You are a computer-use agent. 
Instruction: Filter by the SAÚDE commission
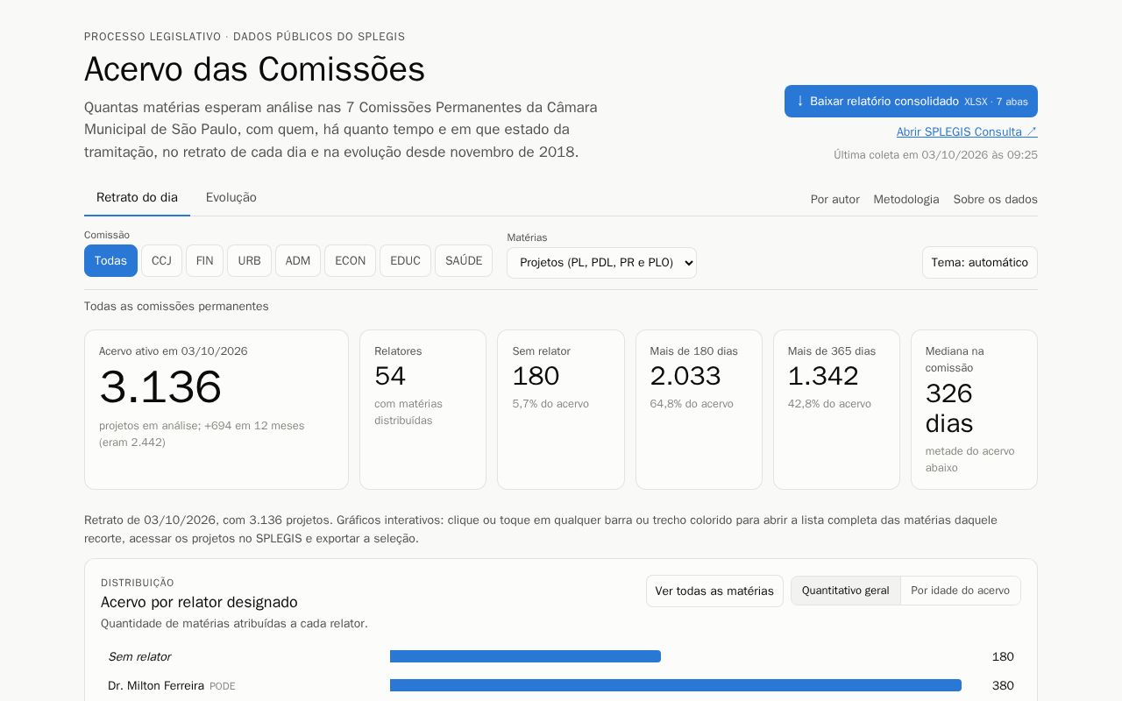click(464, 261)
